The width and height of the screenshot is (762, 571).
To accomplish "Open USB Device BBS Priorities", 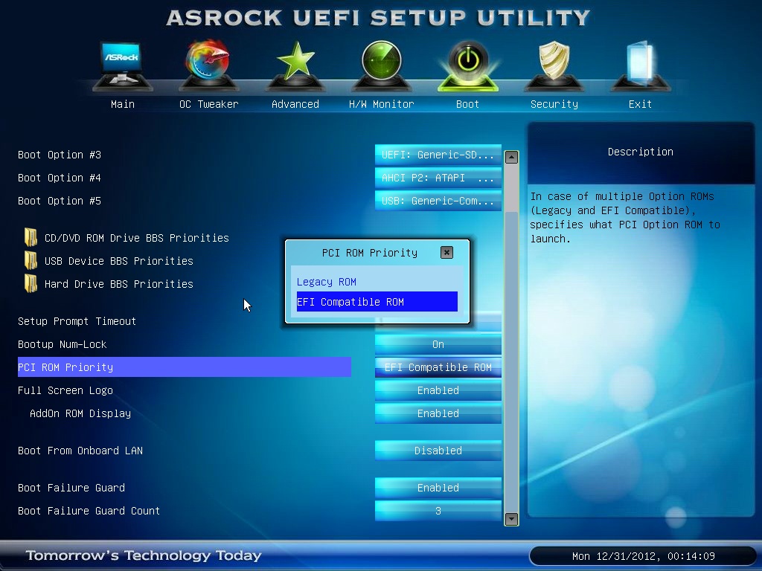I will click(x=118, y=261).
